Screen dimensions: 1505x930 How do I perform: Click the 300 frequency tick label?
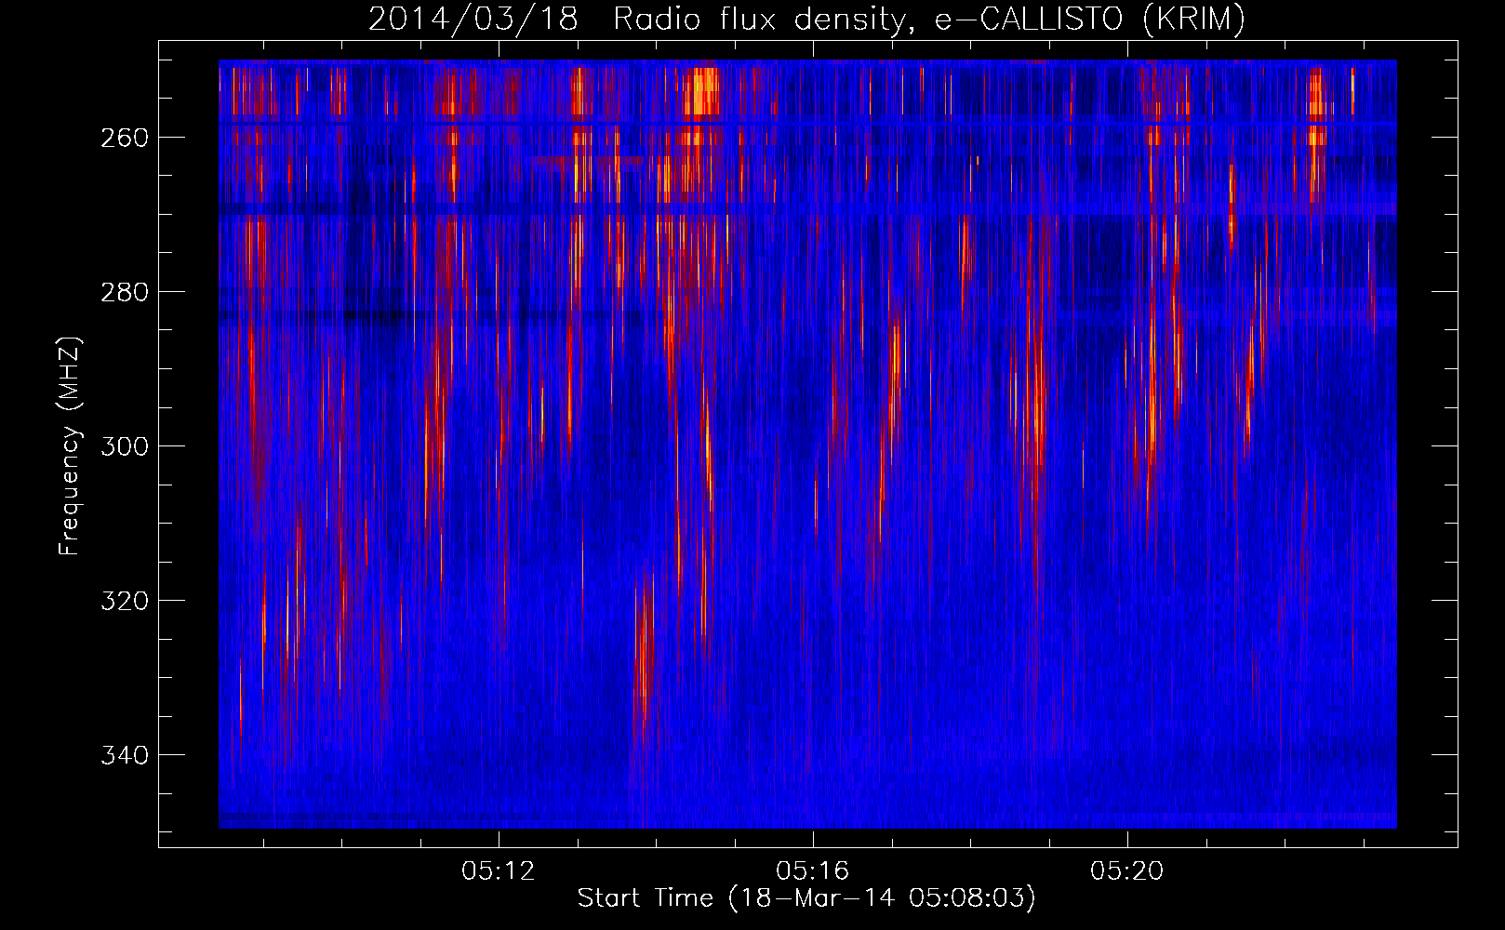(125, 446)
